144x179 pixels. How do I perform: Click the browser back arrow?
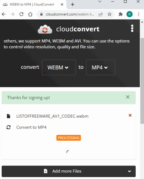(4, 14)
